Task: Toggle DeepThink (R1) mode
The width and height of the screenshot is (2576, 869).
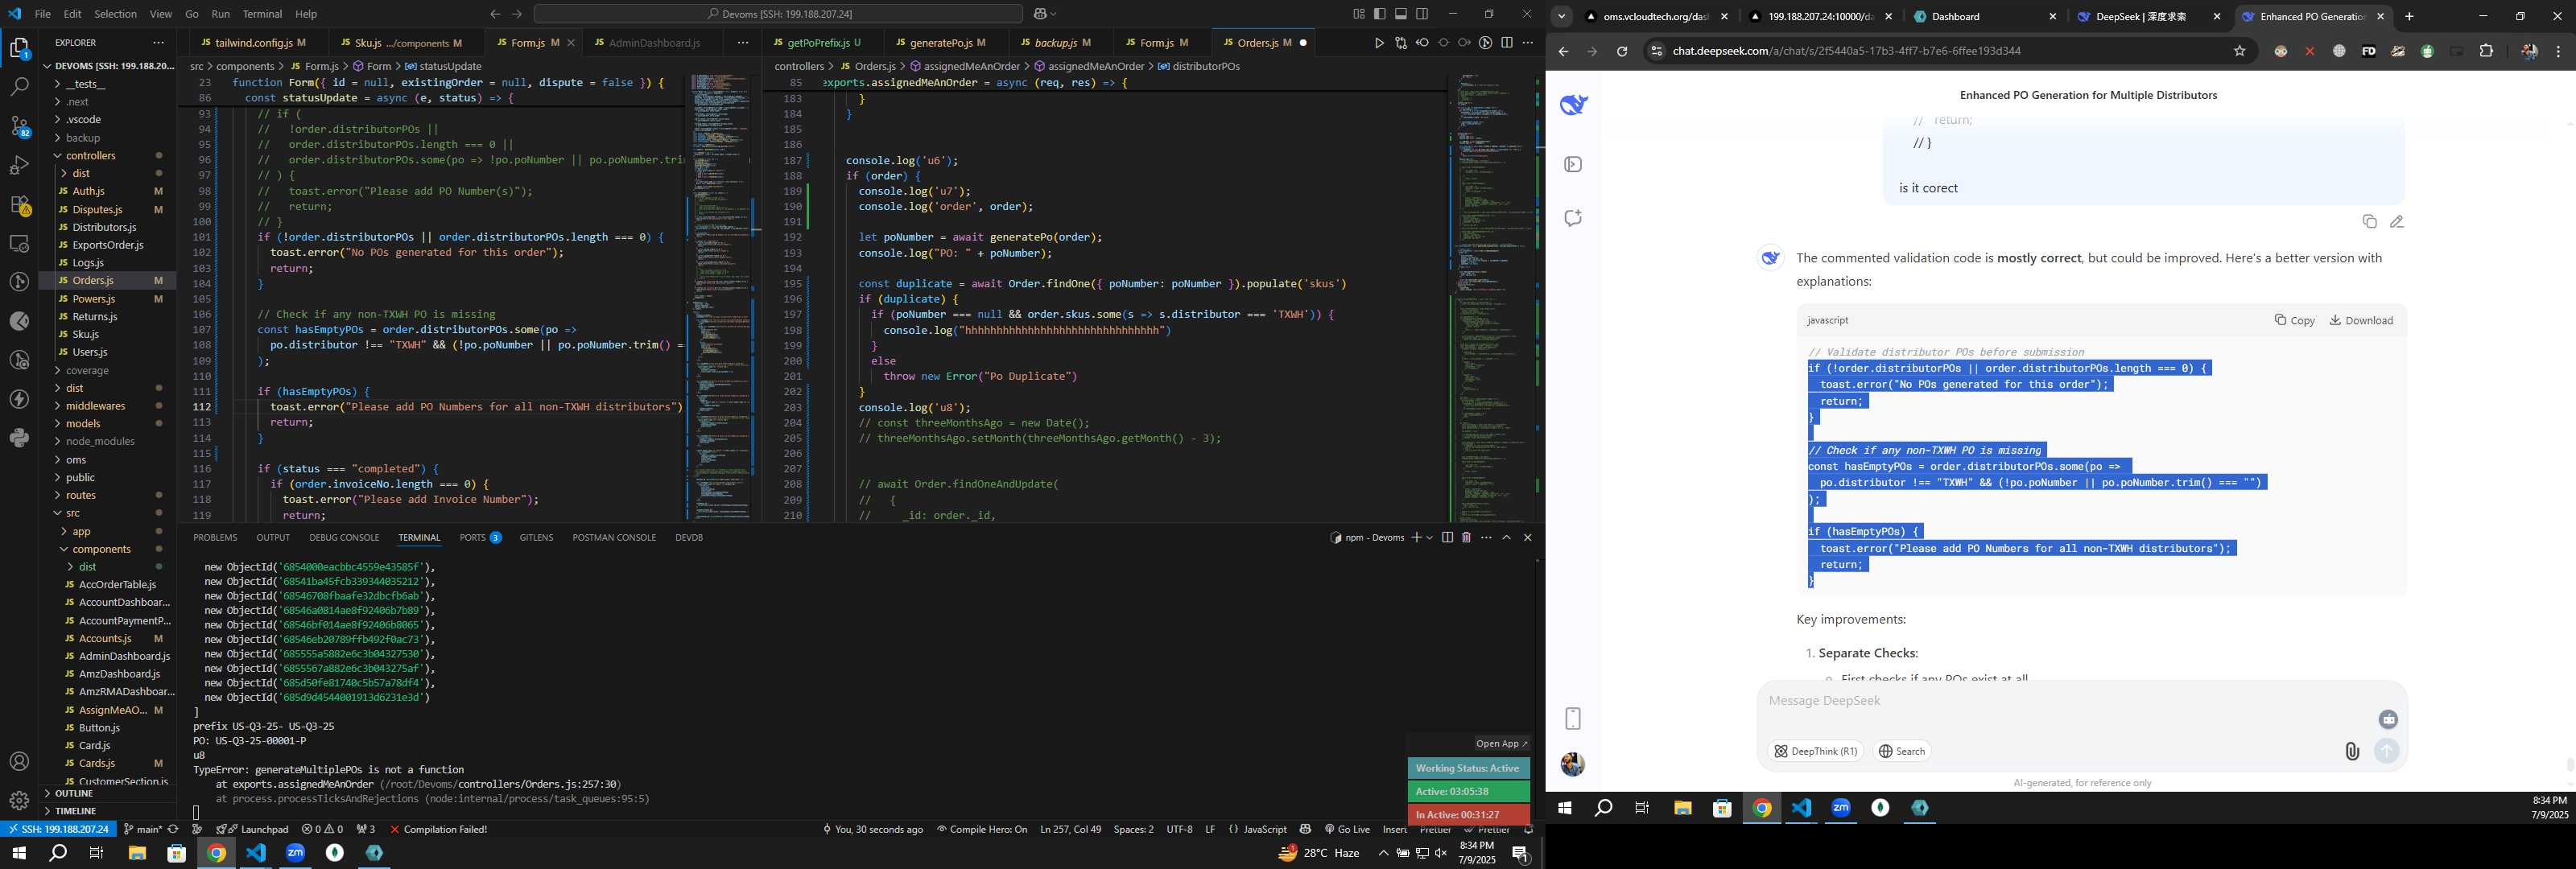Action: [x=1816, y=751]
